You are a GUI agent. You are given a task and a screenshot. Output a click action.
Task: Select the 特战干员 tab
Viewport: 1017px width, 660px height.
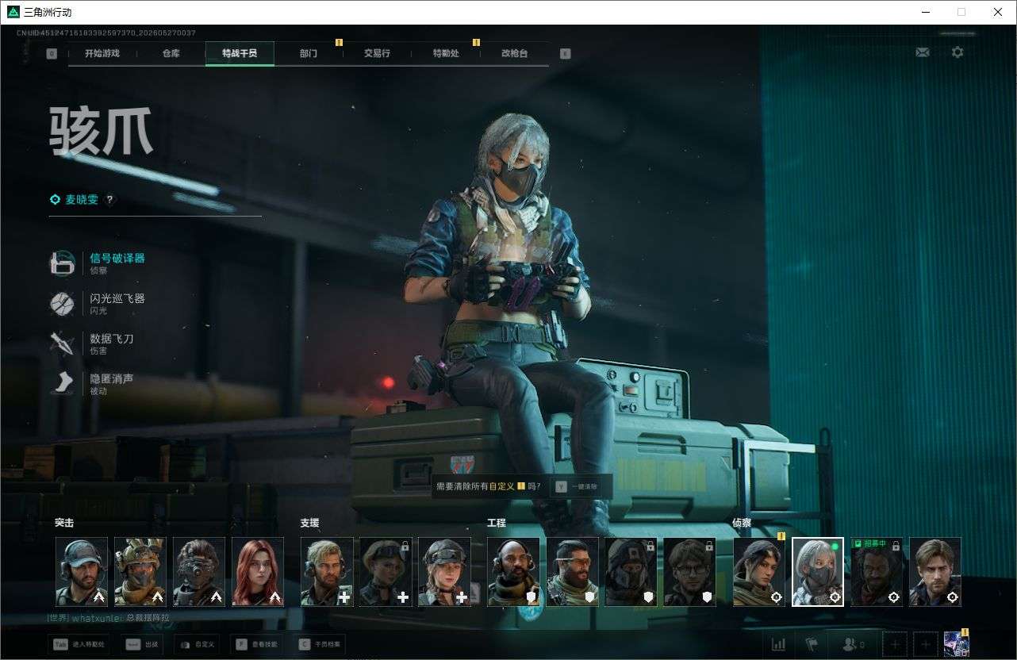(240, 53)
